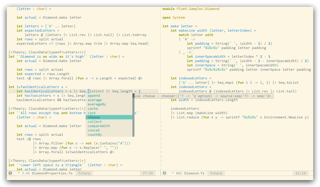Click cursor position 77:39 in modeline
Viewport: 320px width, 187px height.
pyautogui.click(x=148, y=173)
